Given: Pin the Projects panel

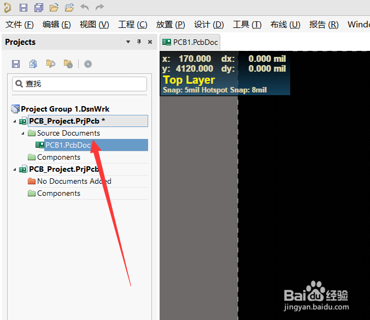Looking at the screenshot, I should point(139,42).
